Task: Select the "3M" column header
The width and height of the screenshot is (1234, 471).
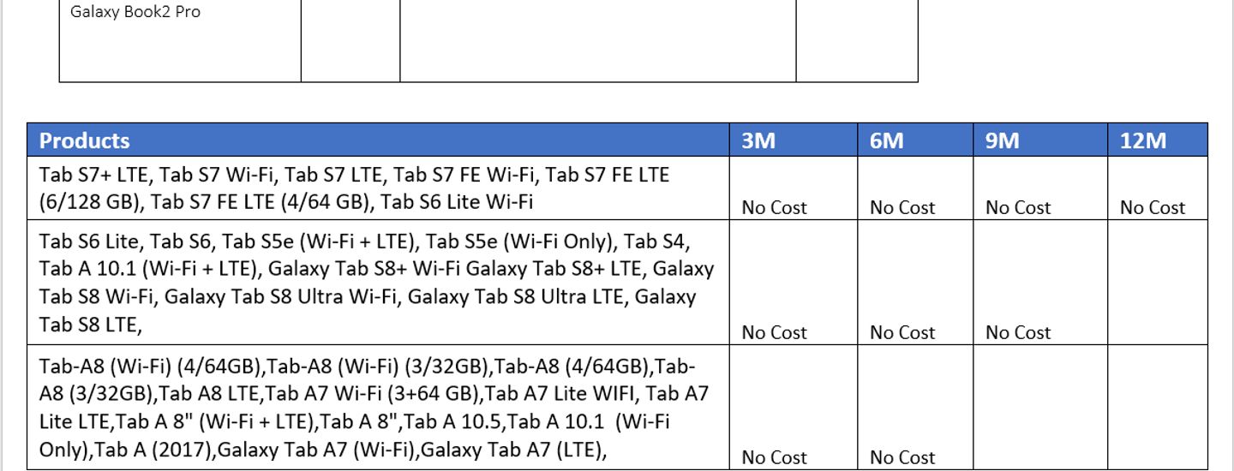Action: tap(758, 140)
